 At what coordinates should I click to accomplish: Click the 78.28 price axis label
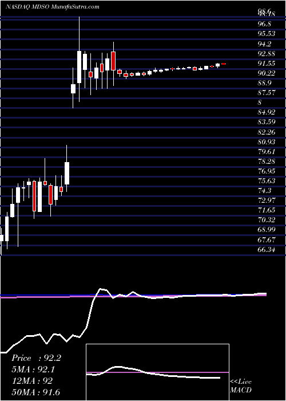tap(267, 162)
